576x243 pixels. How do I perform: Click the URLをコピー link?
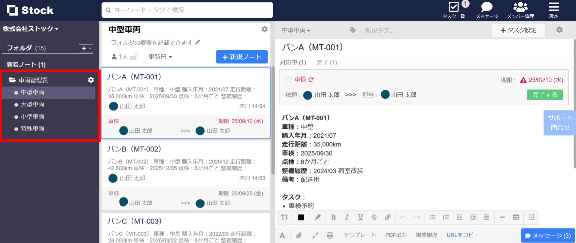462,235
